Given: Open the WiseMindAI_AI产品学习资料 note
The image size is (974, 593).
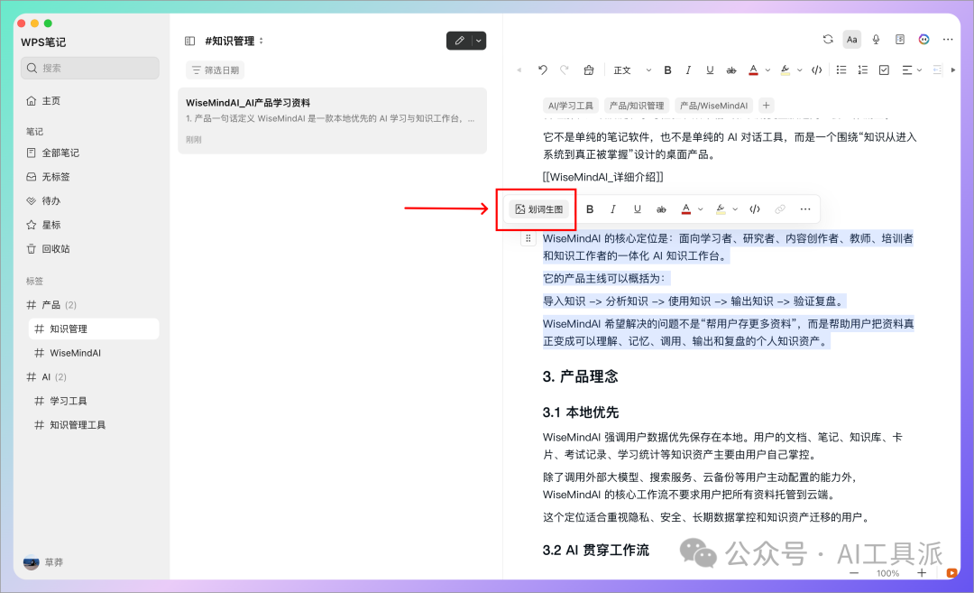Looking at the screenshot, I should (x=332, y=121).
